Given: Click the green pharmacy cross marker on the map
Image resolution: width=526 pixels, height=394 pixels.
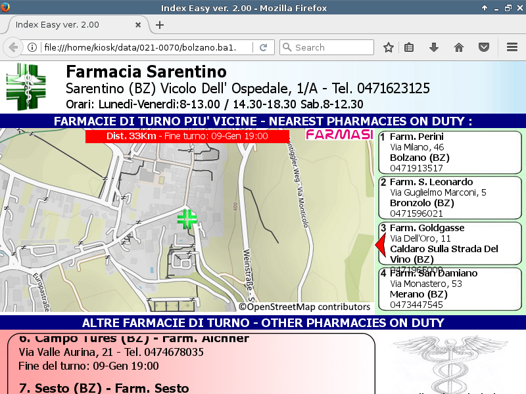Looking at the screenshot, I should (x=187, y=219).
